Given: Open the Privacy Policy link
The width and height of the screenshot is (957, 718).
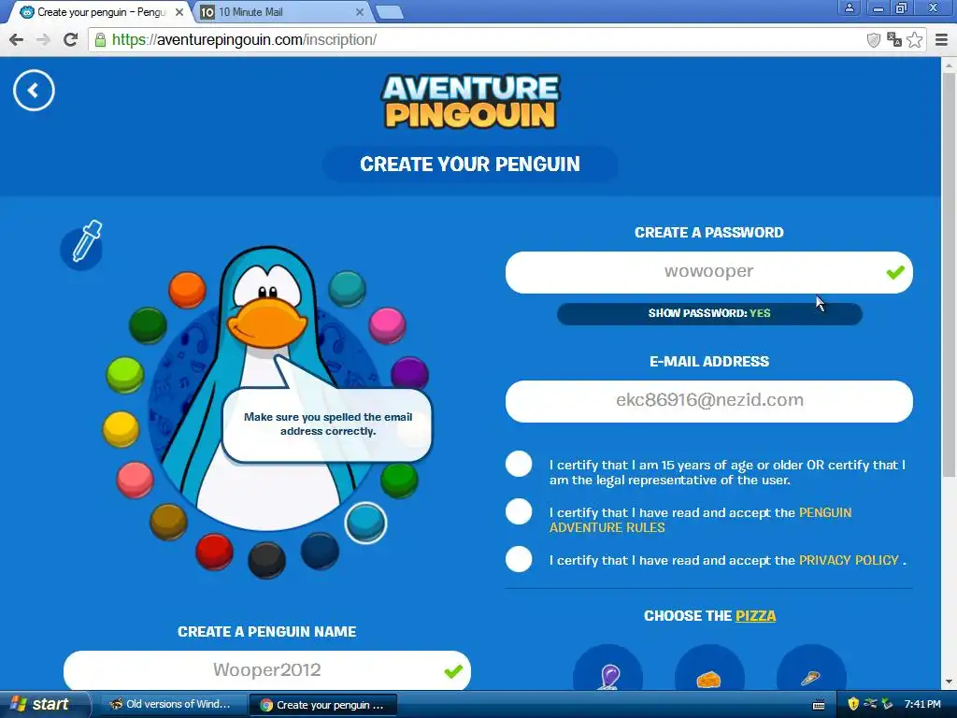Looking at the screenshot, I should (849, 561).
